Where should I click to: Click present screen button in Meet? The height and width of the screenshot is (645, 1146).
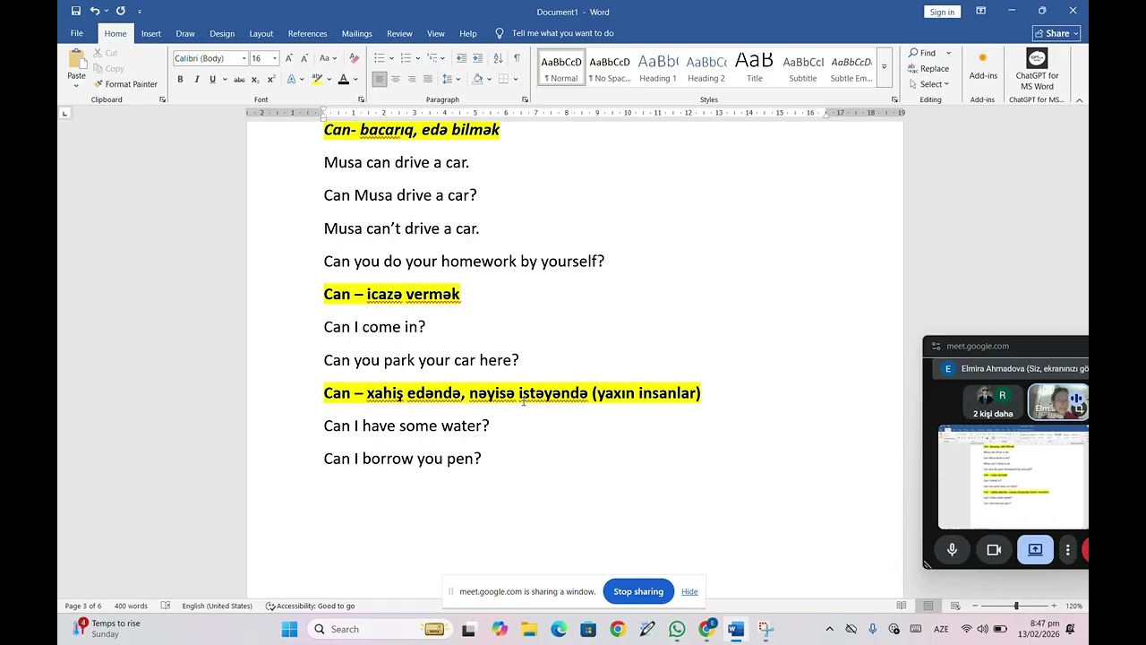pos(1035,550)
